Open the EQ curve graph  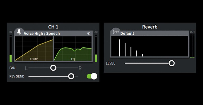[73, 49]
